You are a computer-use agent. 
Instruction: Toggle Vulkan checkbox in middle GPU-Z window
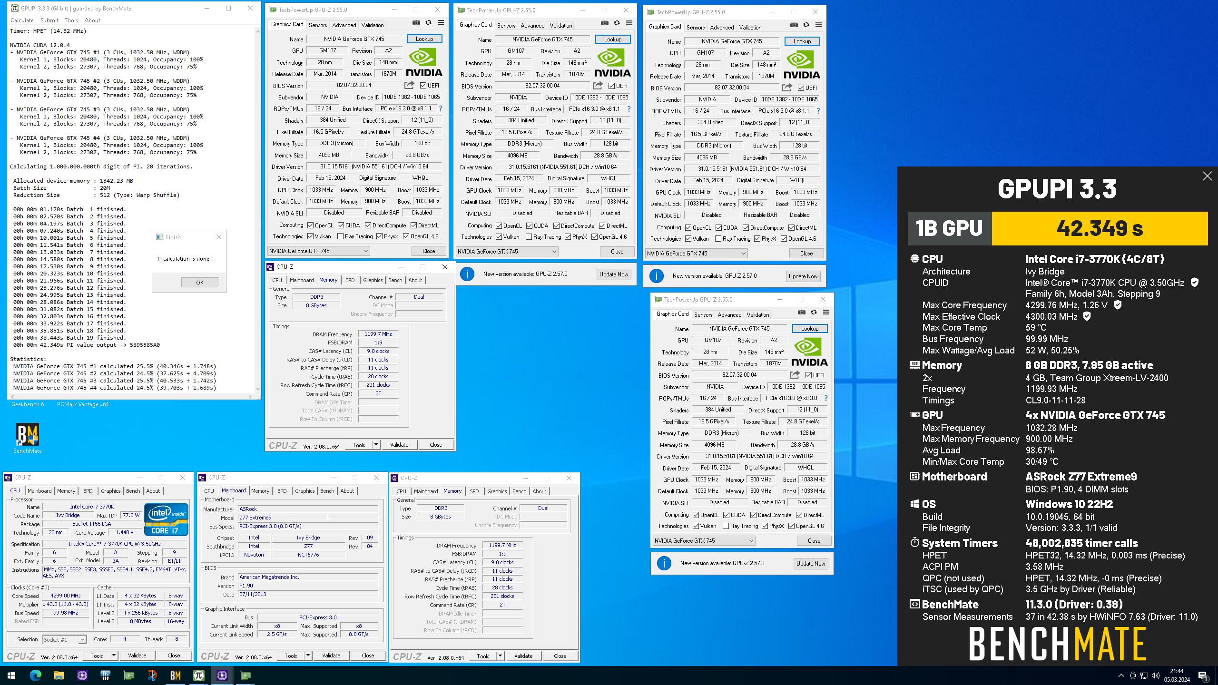tap(499, 237)
